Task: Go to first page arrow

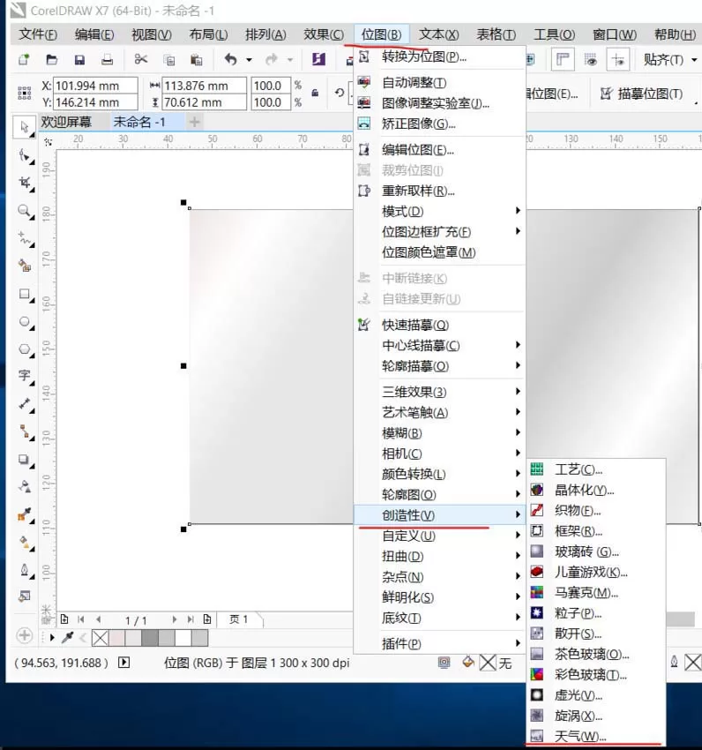Action: coord(81,619)
